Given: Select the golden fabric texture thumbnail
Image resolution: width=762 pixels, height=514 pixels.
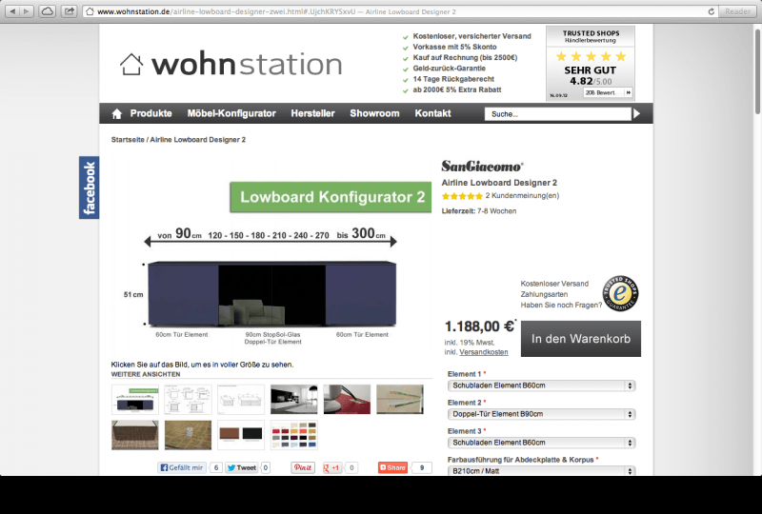Looking at the screenshot, I should [188, 435].
